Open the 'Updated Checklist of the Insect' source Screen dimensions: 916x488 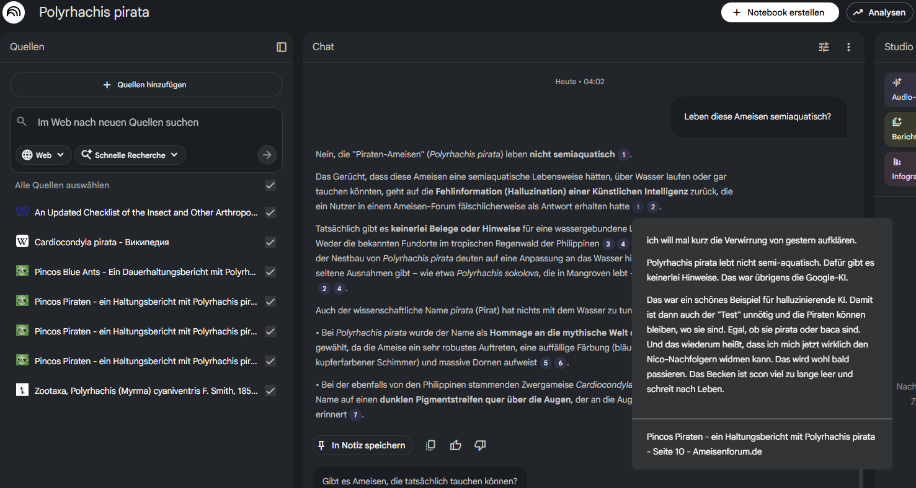[146, 212]
